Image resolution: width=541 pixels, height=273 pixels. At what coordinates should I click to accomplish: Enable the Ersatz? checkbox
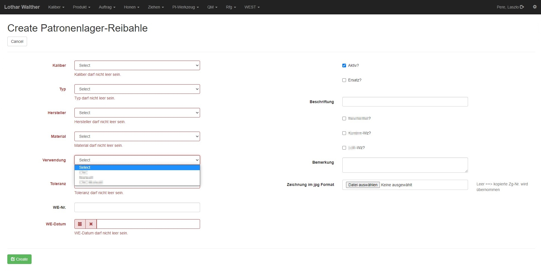(x=344, y=80)
